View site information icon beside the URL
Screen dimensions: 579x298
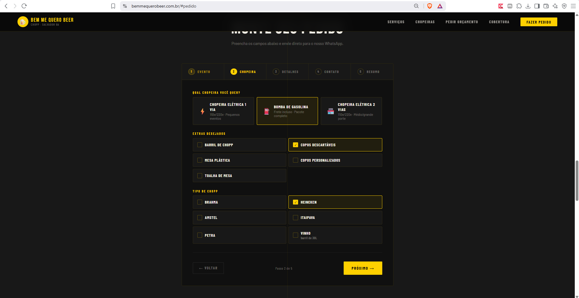coord(125,6)
